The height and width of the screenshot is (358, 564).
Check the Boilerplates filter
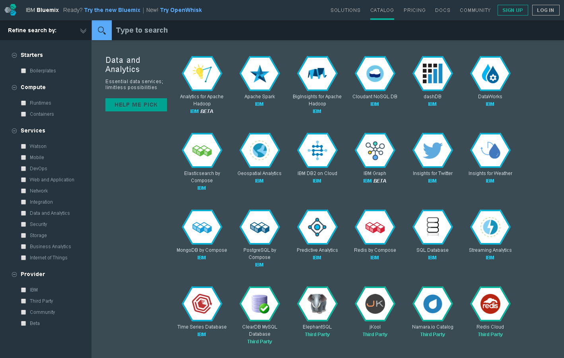pos(23,71)
